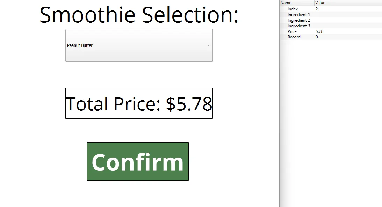Image resolution: width=382 pixels, height=207 pixels.
Task: Click the divider between Name and Value columns
Action: point(315,3)
